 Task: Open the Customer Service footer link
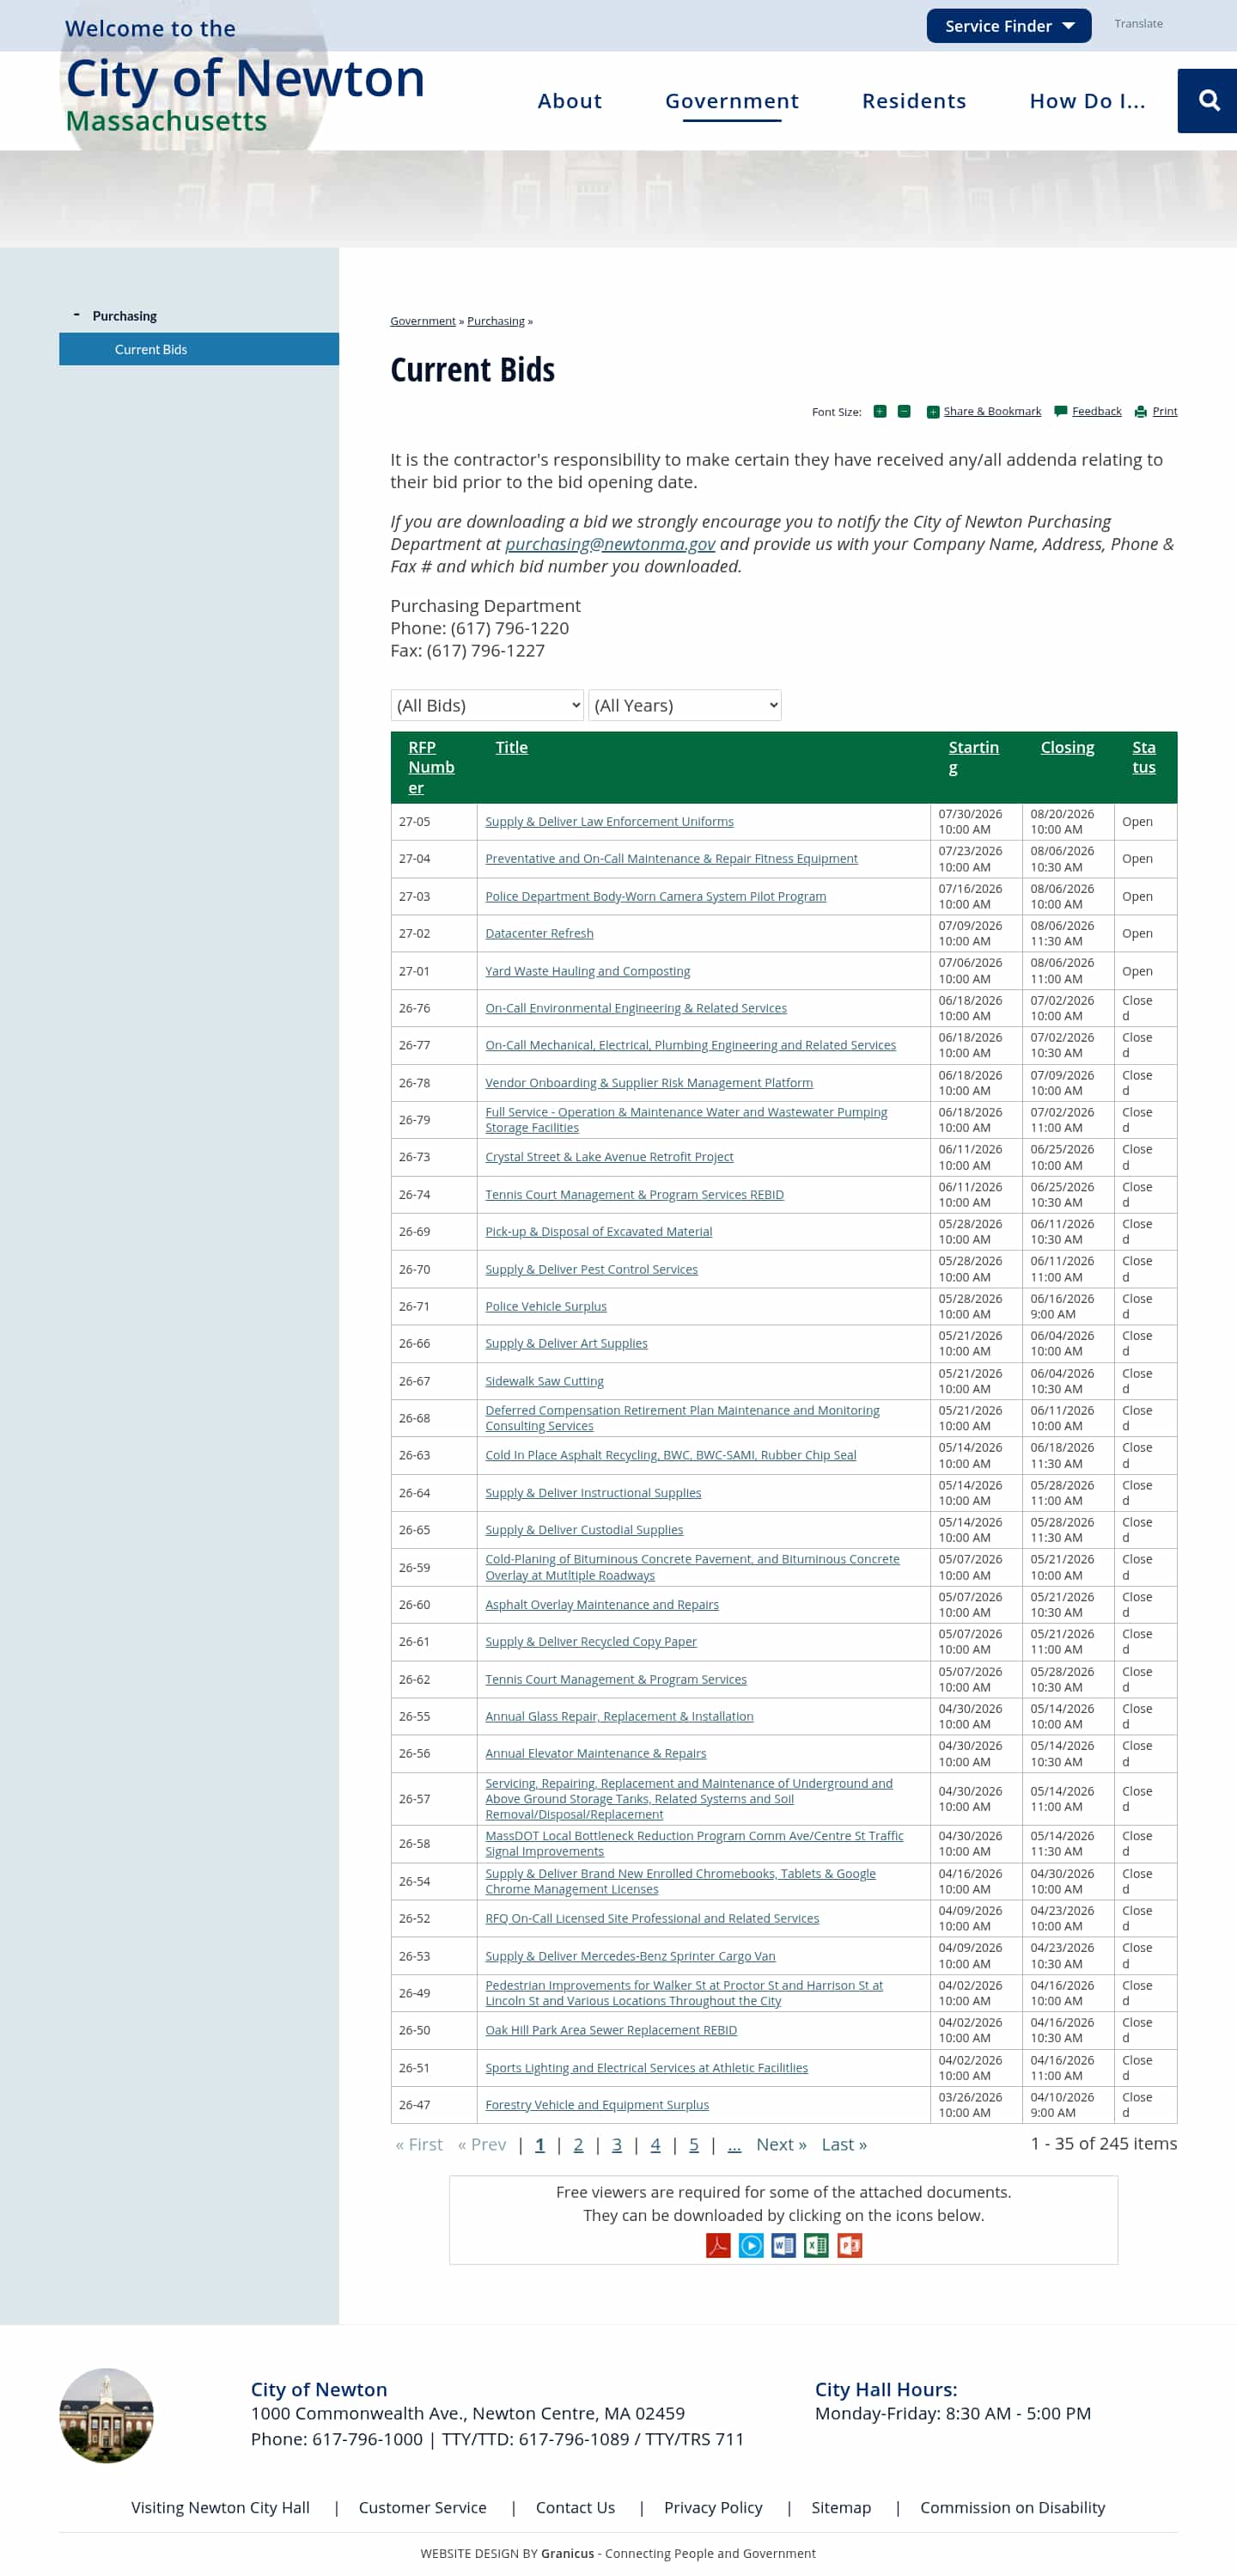pyautogui.click(x=423, y=2507)
